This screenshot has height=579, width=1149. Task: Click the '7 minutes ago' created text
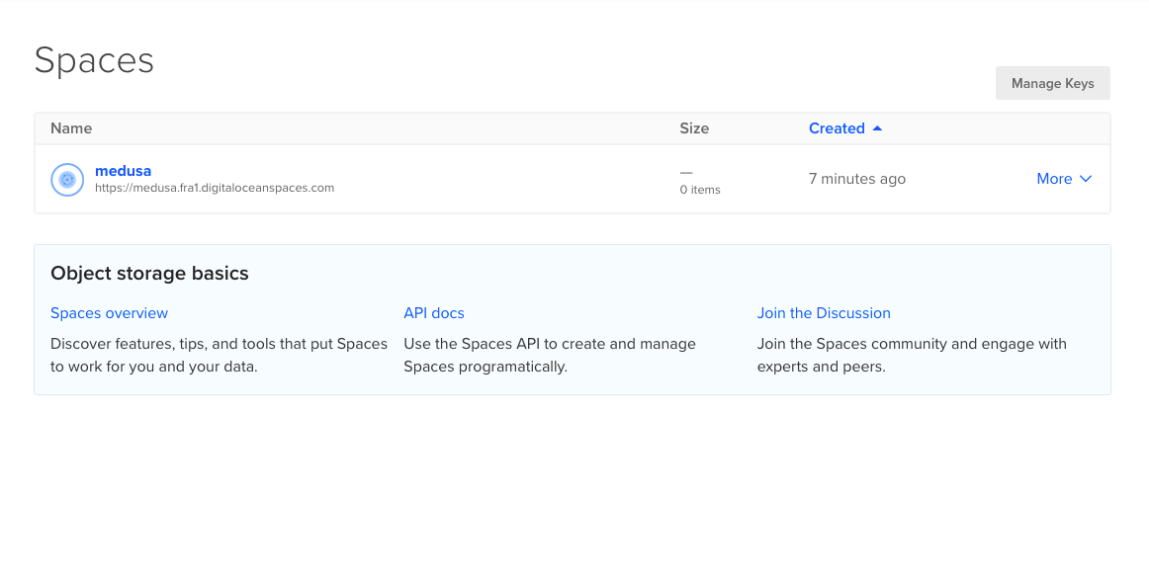pyautogui.click(x=856, y=179)
